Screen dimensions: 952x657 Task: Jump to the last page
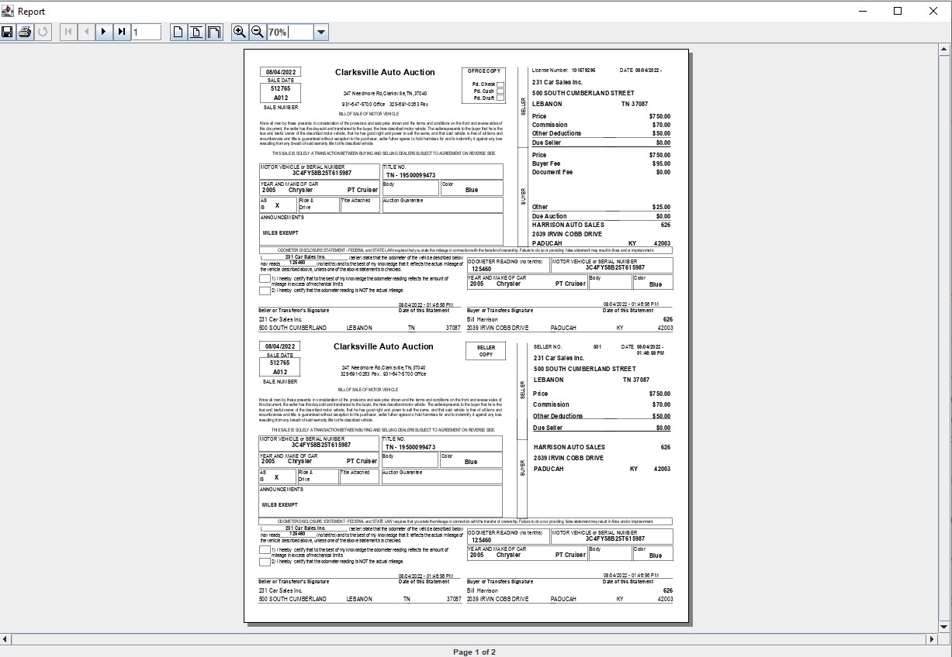tap(122, 32)
